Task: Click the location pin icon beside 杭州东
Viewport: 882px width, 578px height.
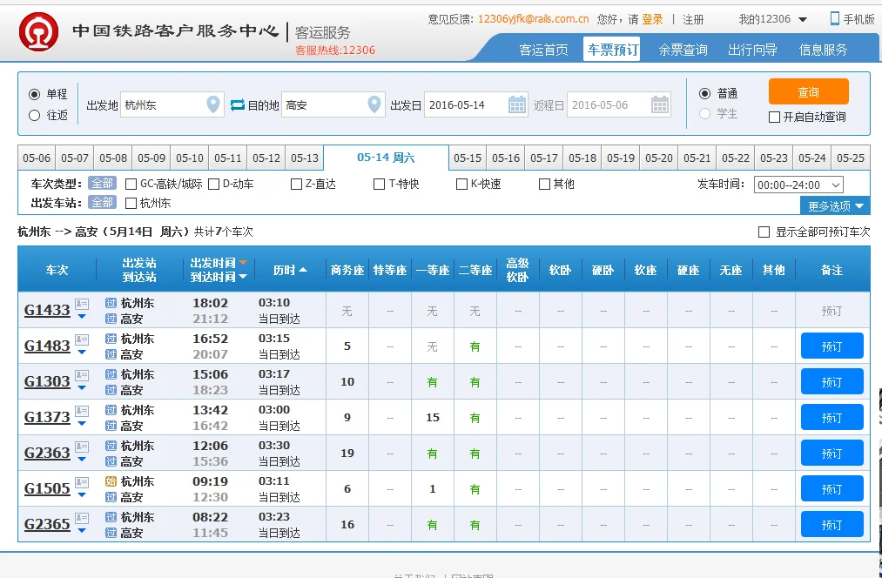Action: click(x=212, y=104)
